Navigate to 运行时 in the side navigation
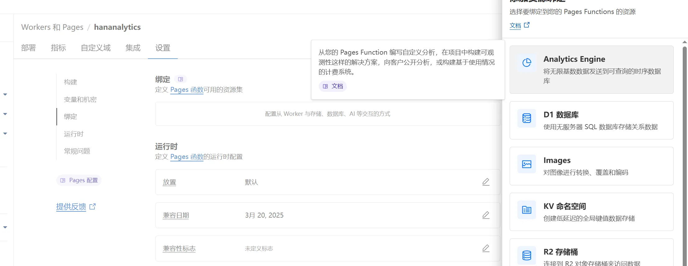 coord(74,134)
